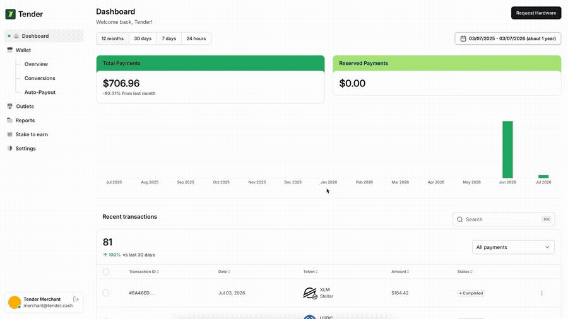568x319 pixels.
Task: Open the All payments dropdown
Action: tap(513, 247)
